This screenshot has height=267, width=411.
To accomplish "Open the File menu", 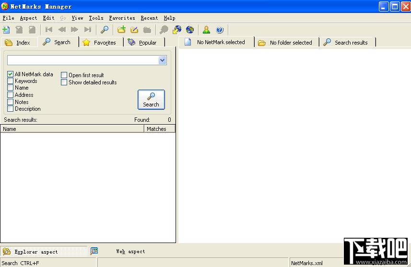I will 8,18.
